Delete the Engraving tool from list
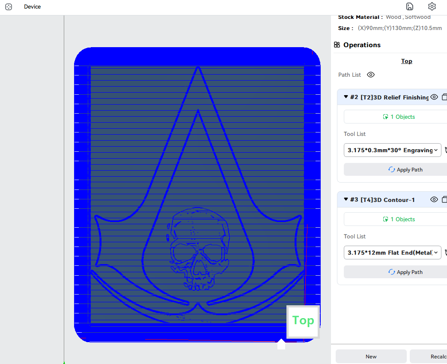 pos(446,150)
